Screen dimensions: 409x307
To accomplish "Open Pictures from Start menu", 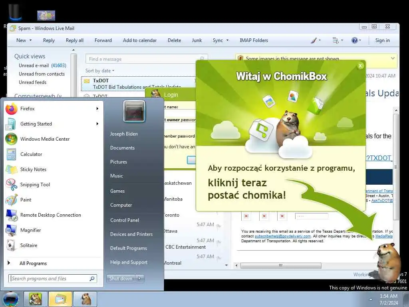I will click(x=118, y=162).
